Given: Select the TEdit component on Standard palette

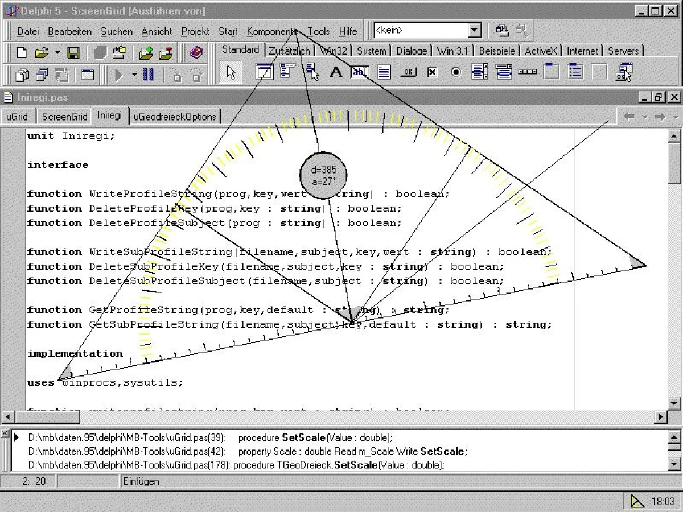Looking at the screenshot, I should click(x=359, y=72).
